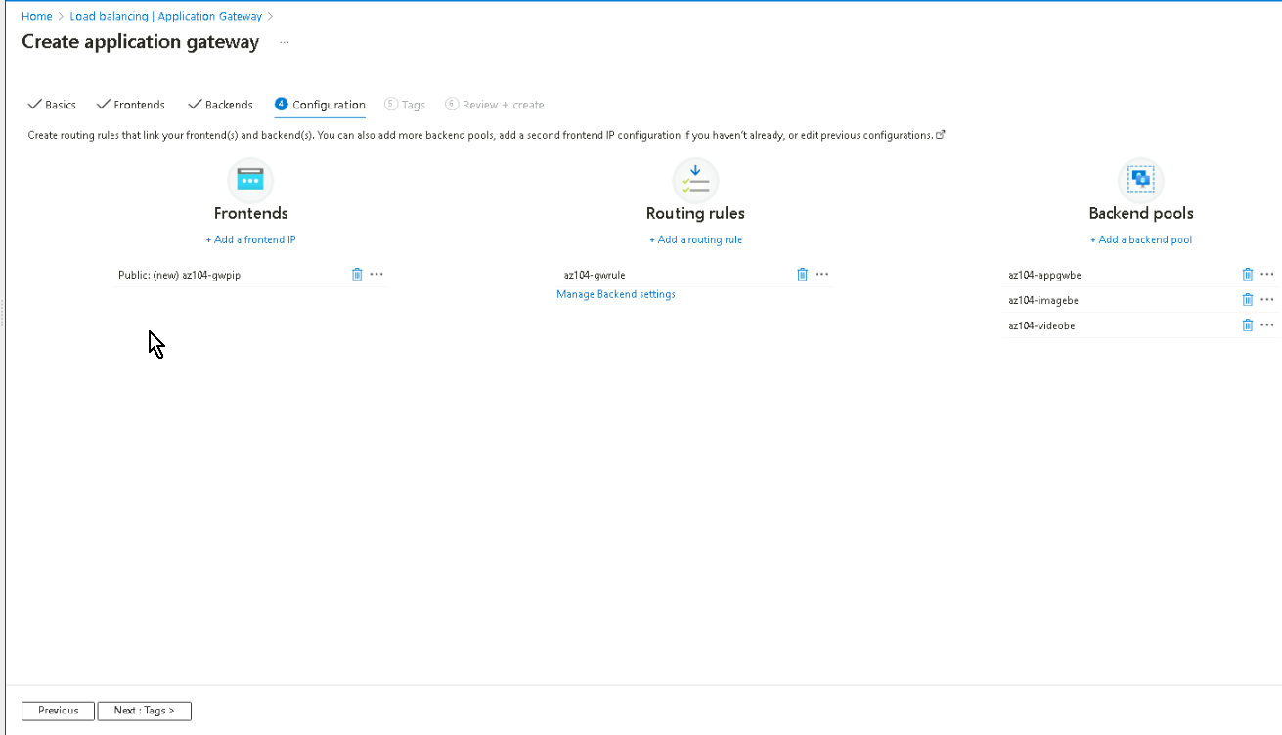Image resolution: width=1282 pixels, height=735 pixels.
Task: Click the Frontends heading
Action: (x=250, y=213)
